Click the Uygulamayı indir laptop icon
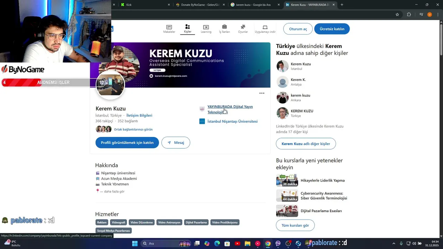Viewport: 443px width, 249px height. pyautogui.click(x=265, y=27)
